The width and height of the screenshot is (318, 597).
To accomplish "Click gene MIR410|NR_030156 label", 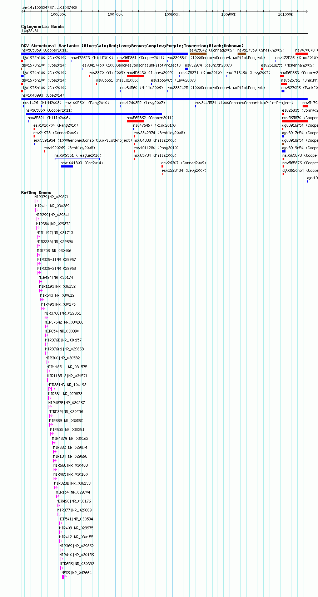I will click(76, 555).
